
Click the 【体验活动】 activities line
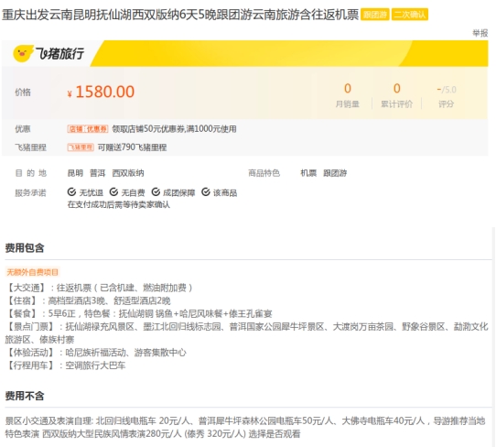96,353
